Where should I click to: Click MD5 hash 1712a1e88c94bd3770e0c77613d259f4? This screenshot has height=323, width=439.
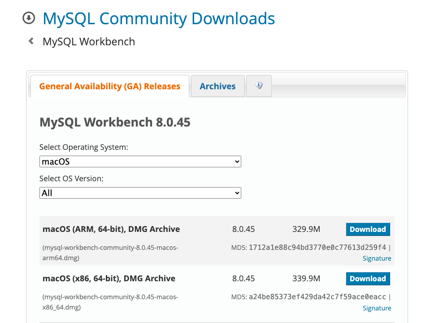pos(317,247)
